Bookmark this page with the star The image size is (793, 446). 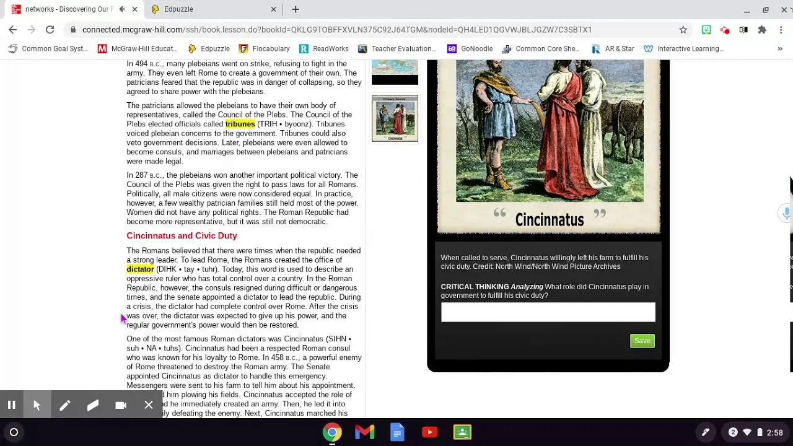click(683, 30)
